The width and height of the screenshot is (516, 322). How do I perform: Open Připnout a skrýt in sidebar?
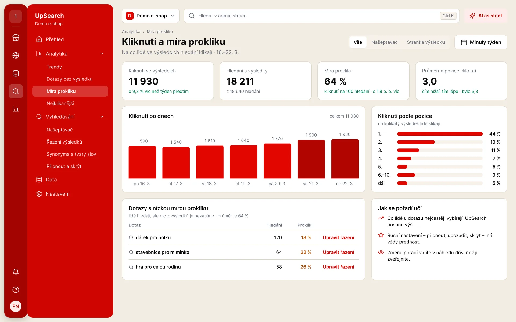point(70,166)
